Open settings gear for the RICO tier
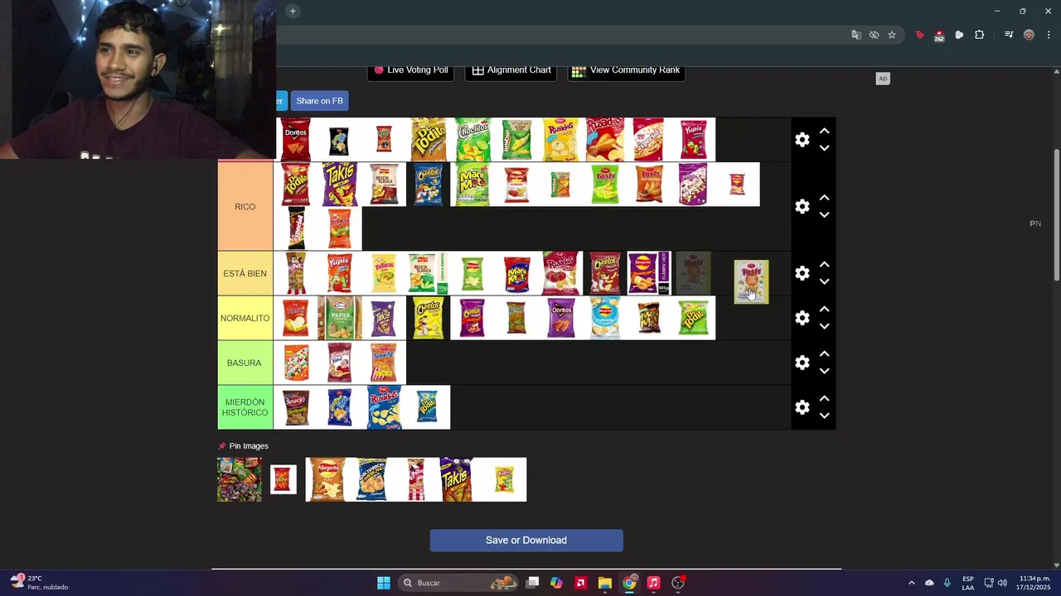Viewport: 1061px width, 596px height. (802, 206)
